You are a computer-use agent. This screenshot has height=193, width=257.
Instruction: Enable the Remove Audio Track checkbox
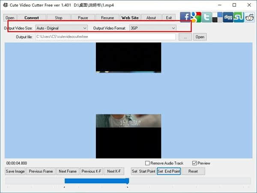(147, 163)
